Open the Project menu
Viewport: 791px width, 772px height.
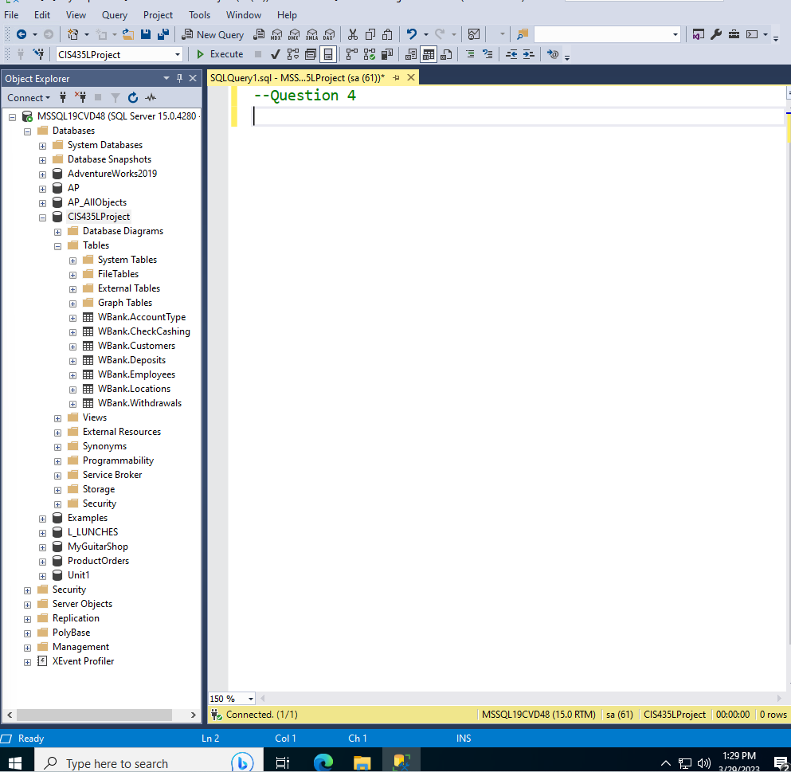pyautogui.click(x=158, y=14)
